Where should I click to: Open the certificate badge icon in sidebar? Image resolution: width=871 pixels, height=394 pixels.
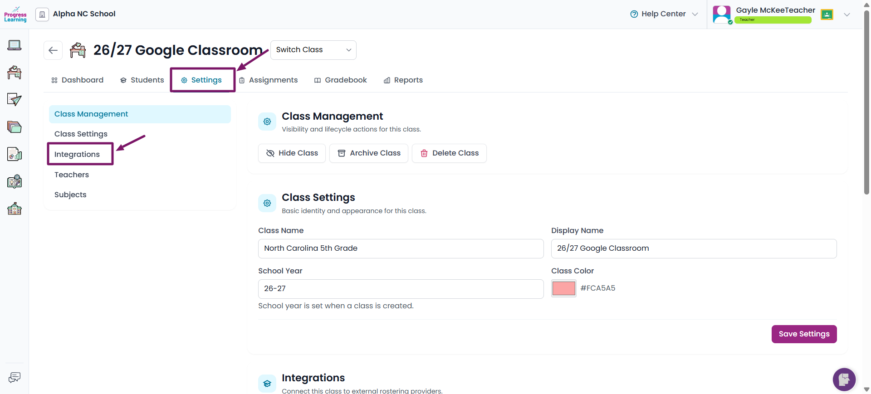point(15,181)
